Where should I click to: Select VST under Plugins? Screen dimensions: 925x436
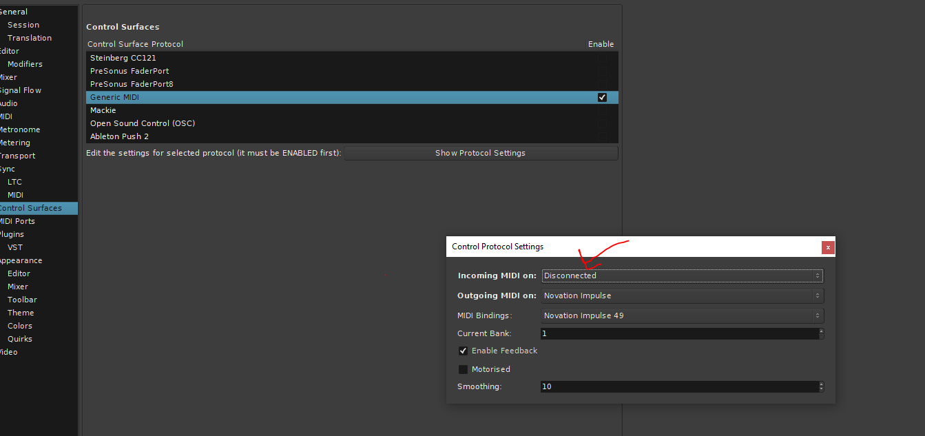(x=15, y=248)
